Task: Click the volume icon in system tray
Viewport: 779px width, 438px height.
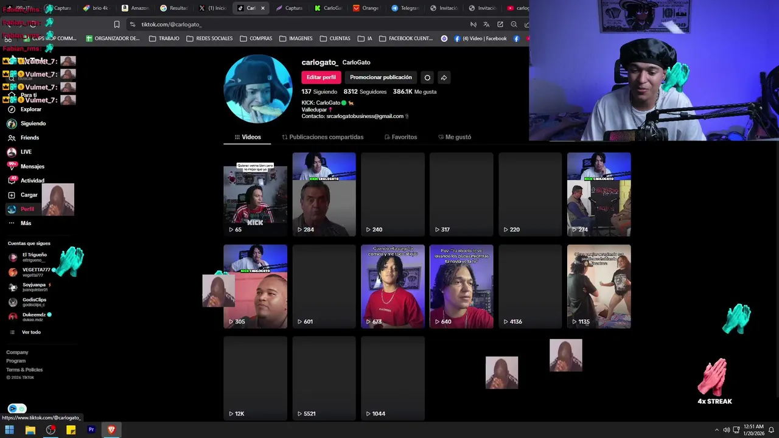Action: 726,430
